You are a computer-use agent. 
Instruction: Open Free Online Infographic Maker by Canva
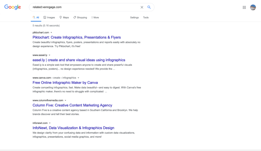pos(65,83)
